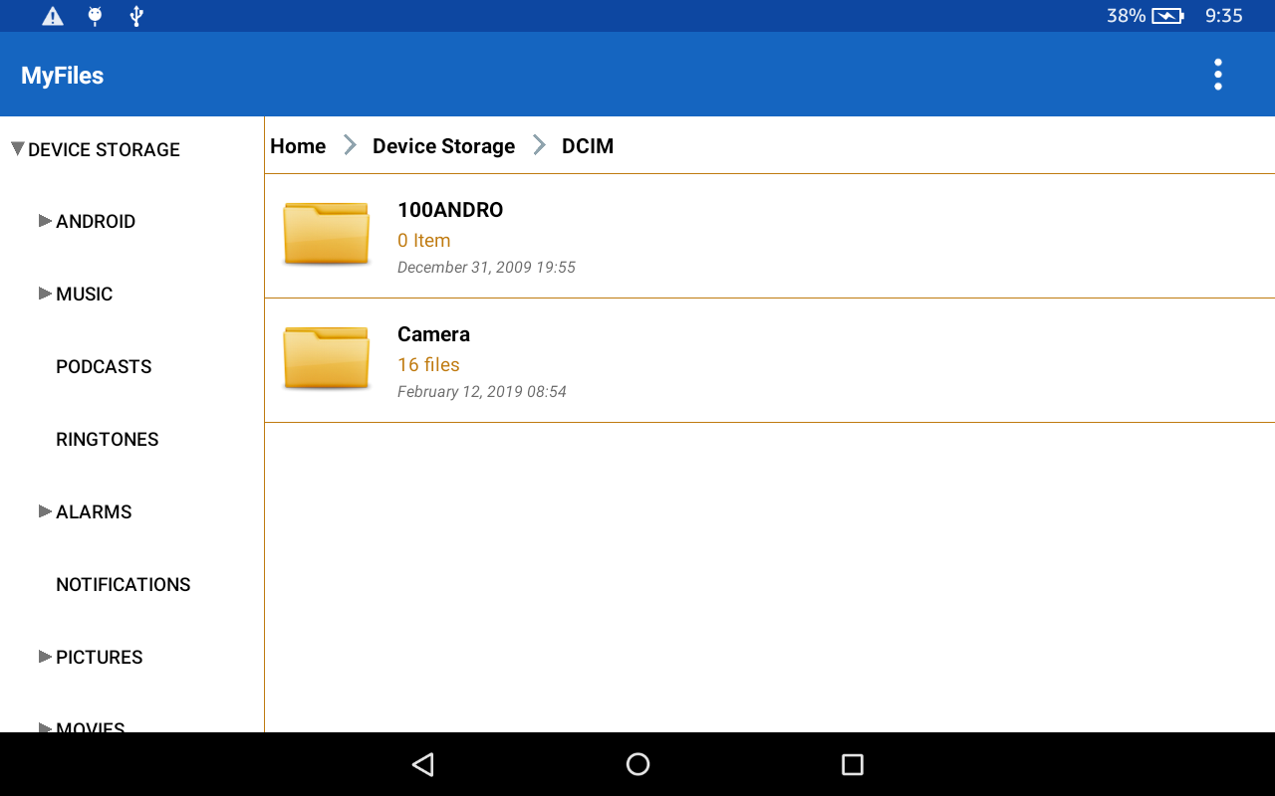This screenshot has height=796, width=1275.
Task: Tap the Home navigation button
Action: click(637, 763)
